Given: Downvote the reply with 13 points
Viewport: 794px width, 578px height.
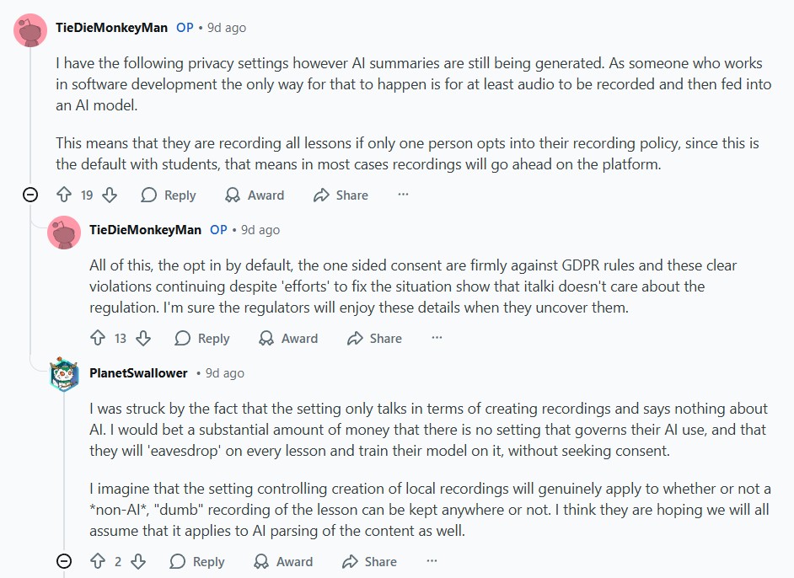Looking at the screenshot, I should coord(142,338).
